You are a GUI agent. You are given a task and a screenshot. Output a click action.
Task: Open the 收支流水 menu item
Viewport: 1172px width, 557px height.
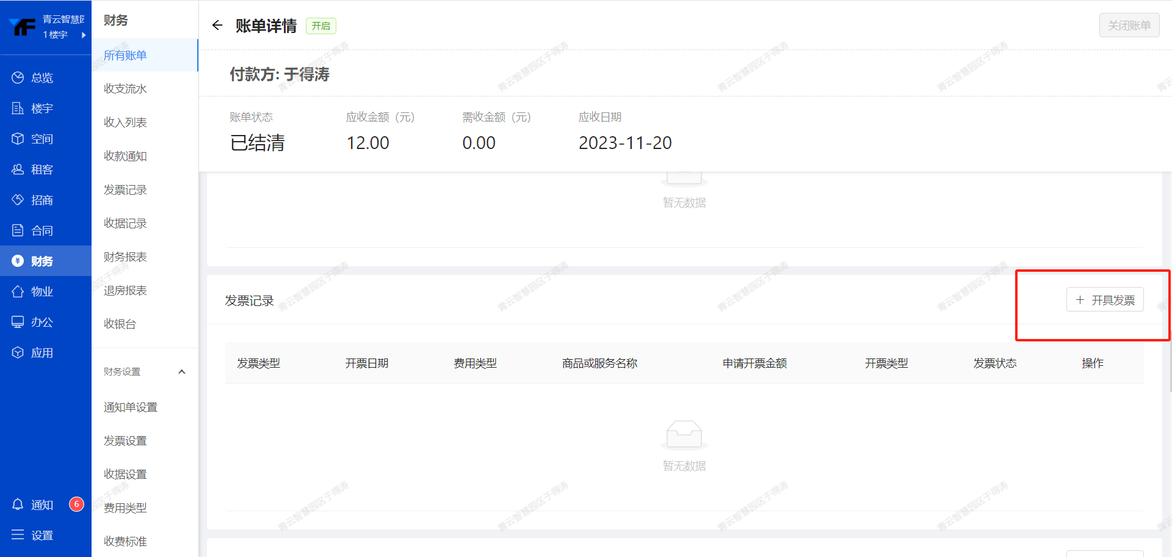click(125, 89)
